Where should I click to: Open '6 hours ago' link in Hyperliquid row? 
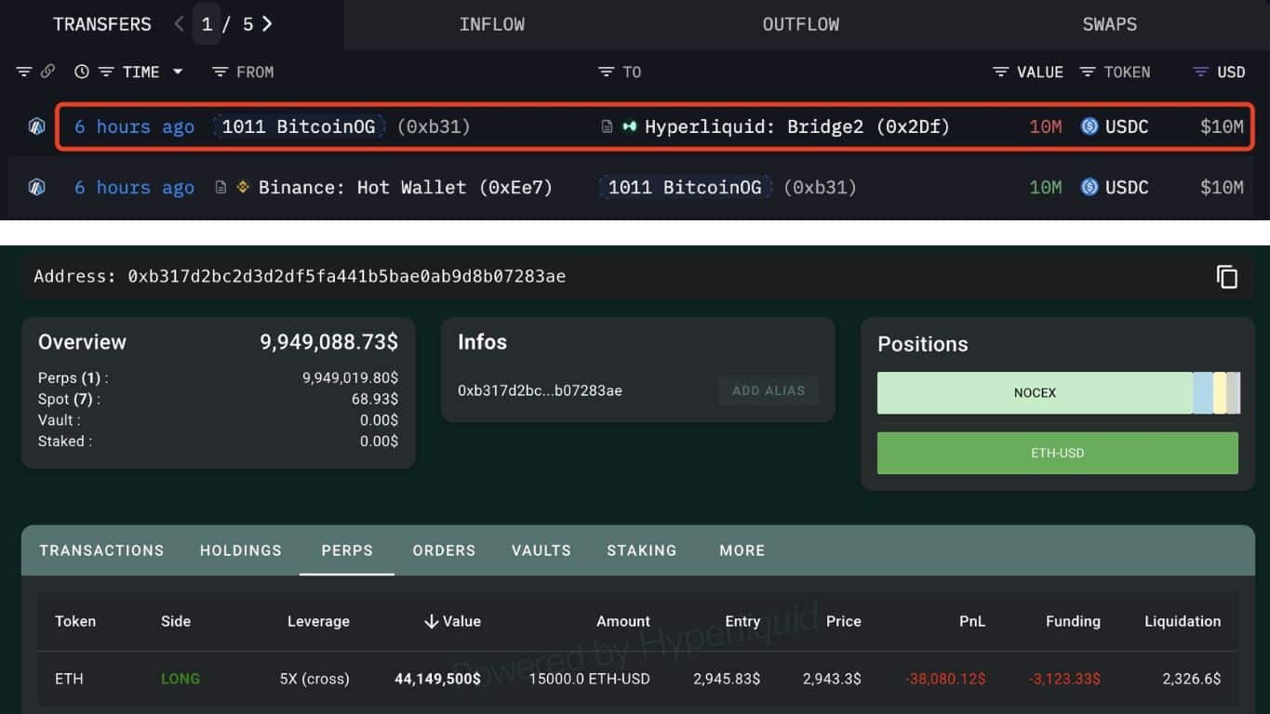tap(134, 126)
